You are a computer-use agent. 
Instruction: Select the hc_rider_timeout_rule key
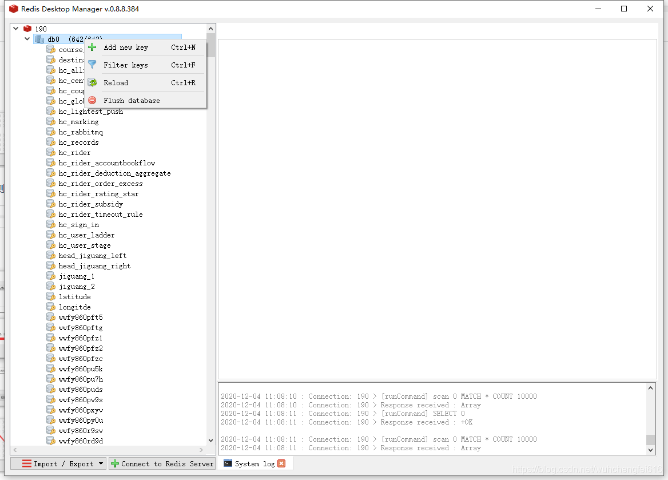pyautogui.click(x=101, y=215)
